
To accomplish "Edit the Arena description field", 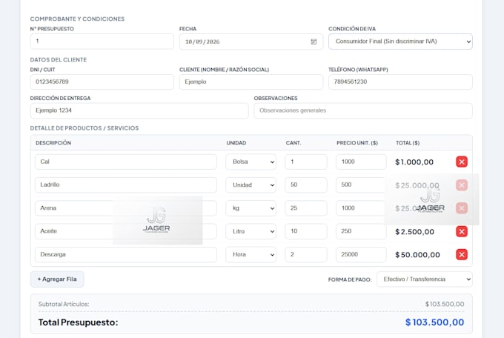I will (x=126, y=208).
